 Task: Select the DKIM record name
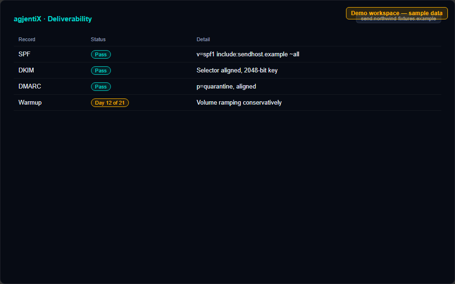26,70
